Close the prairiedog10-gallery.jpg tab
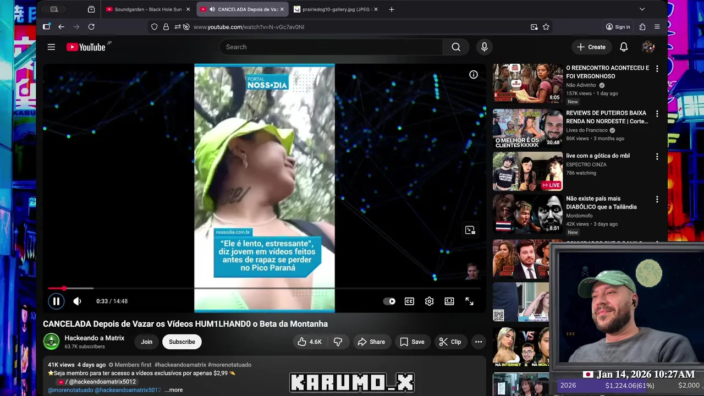The width and height of the screenshot is (704, 396). click(x=376, y=9)
